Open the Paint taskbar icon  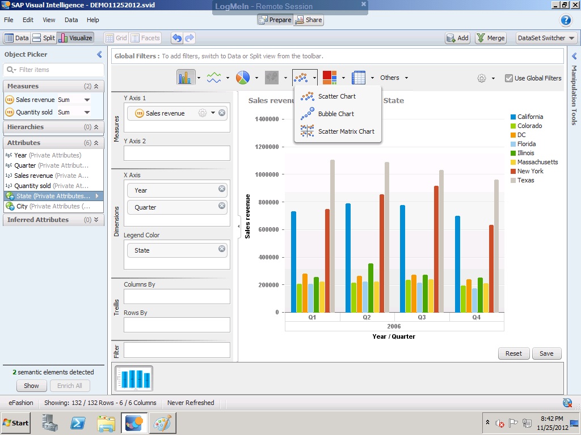tap(162, 423)
